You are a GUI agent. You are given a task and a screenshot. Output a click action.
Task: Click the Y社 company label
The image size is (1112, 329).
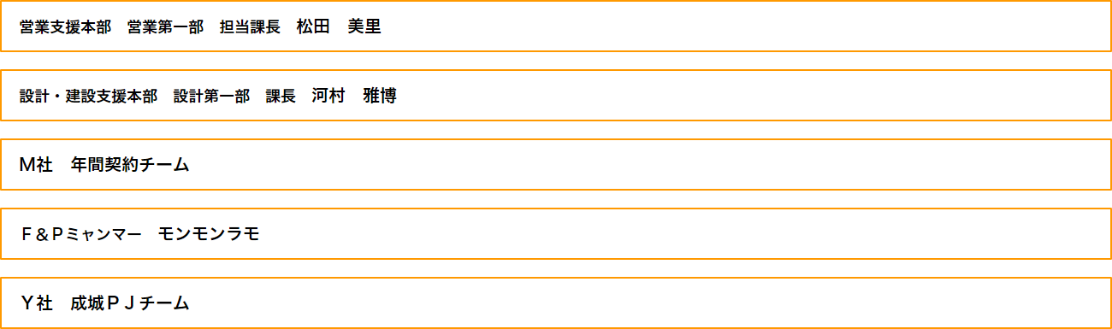click(37, 303)
